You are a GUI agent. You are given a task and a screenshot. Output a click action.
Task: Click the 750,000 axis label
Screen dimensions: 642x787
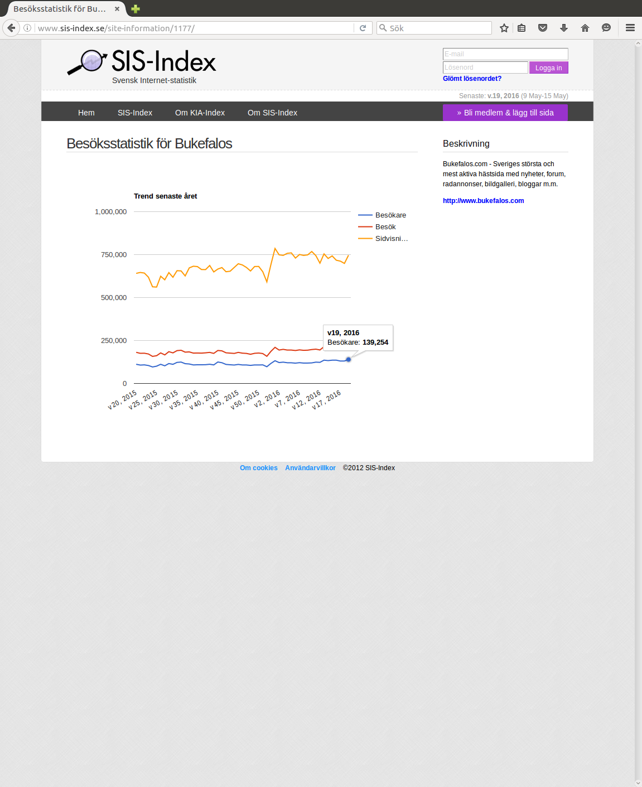[114, 255]
